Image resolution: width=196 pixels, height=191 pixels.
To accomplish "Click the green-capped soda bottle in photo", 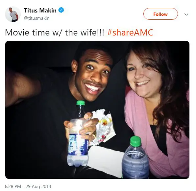I will tap(78, 134).
